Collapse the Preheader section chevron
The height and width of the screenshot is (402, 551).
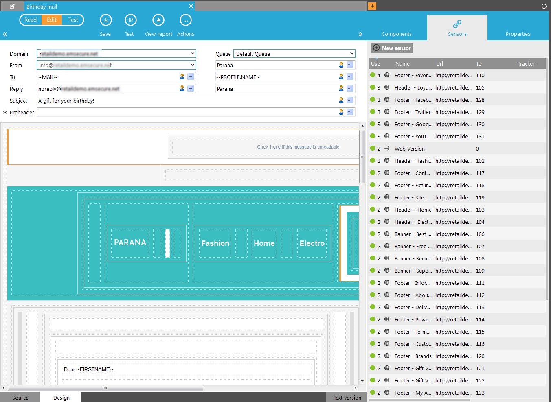(x=5, y=112)
